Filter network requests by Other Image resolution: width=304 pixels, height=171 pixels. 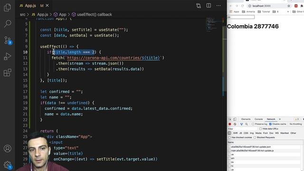click(293, 133)
